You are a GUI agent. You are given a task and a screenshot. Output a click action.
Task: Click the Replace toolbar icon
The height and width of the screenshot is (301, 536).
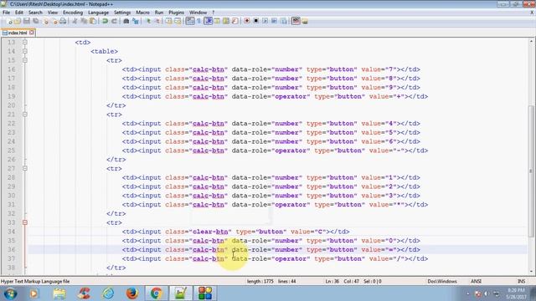coord(136,21)
